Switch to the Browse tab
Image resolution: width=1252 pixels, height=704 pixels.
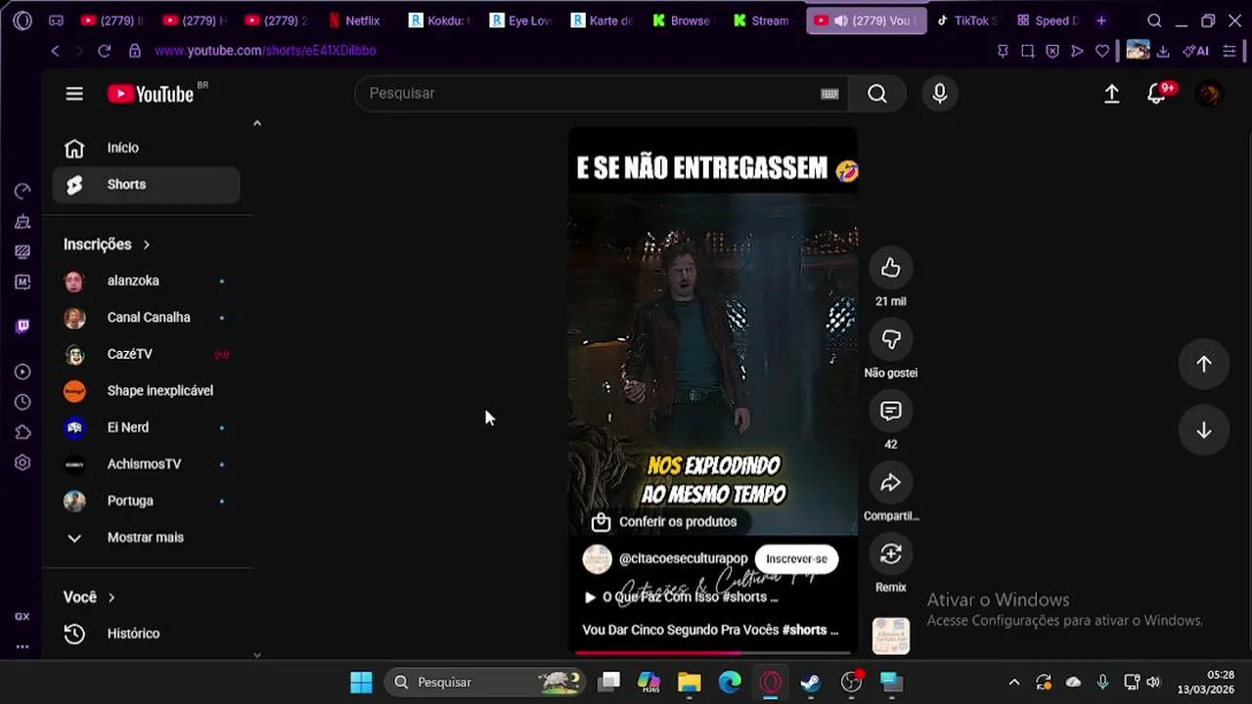pyautogui.click(x=681, y=21)
